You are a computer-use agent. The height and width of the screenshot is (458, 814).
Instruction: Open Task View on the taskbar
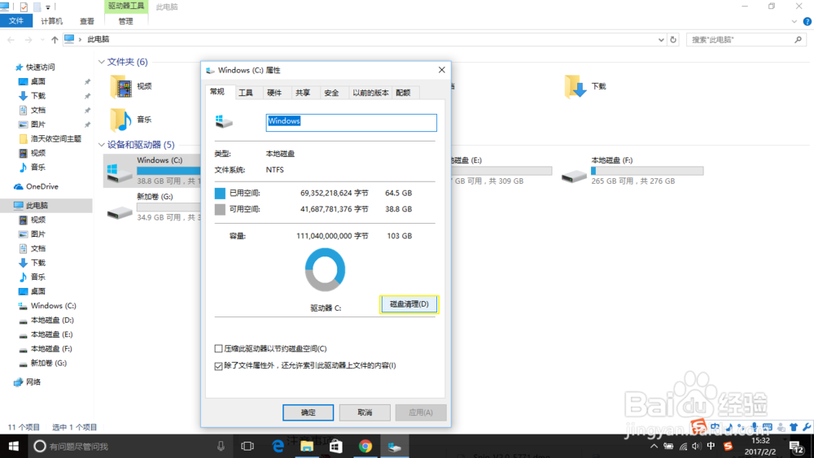click(247, 446)
